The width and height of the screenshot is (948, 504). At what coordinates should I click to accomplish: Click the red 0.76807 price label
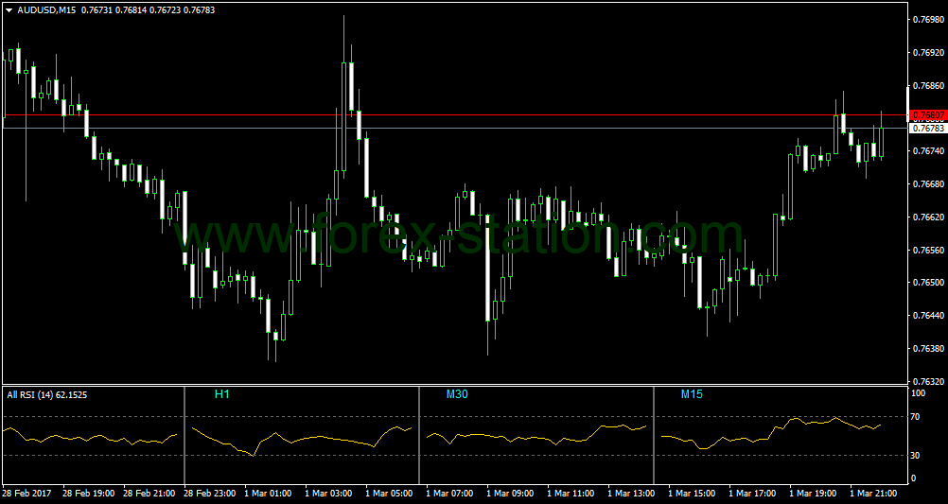coord(928,114)
